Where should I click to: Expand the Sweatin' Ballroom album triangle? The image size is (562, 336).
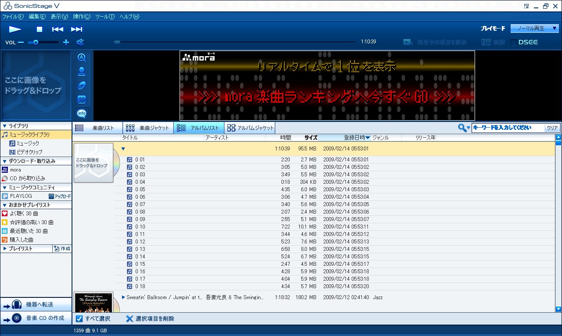coord(123,297)
